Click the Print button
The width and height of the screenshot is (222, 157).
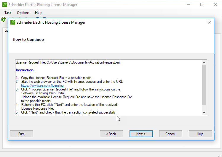click(22, 134)
